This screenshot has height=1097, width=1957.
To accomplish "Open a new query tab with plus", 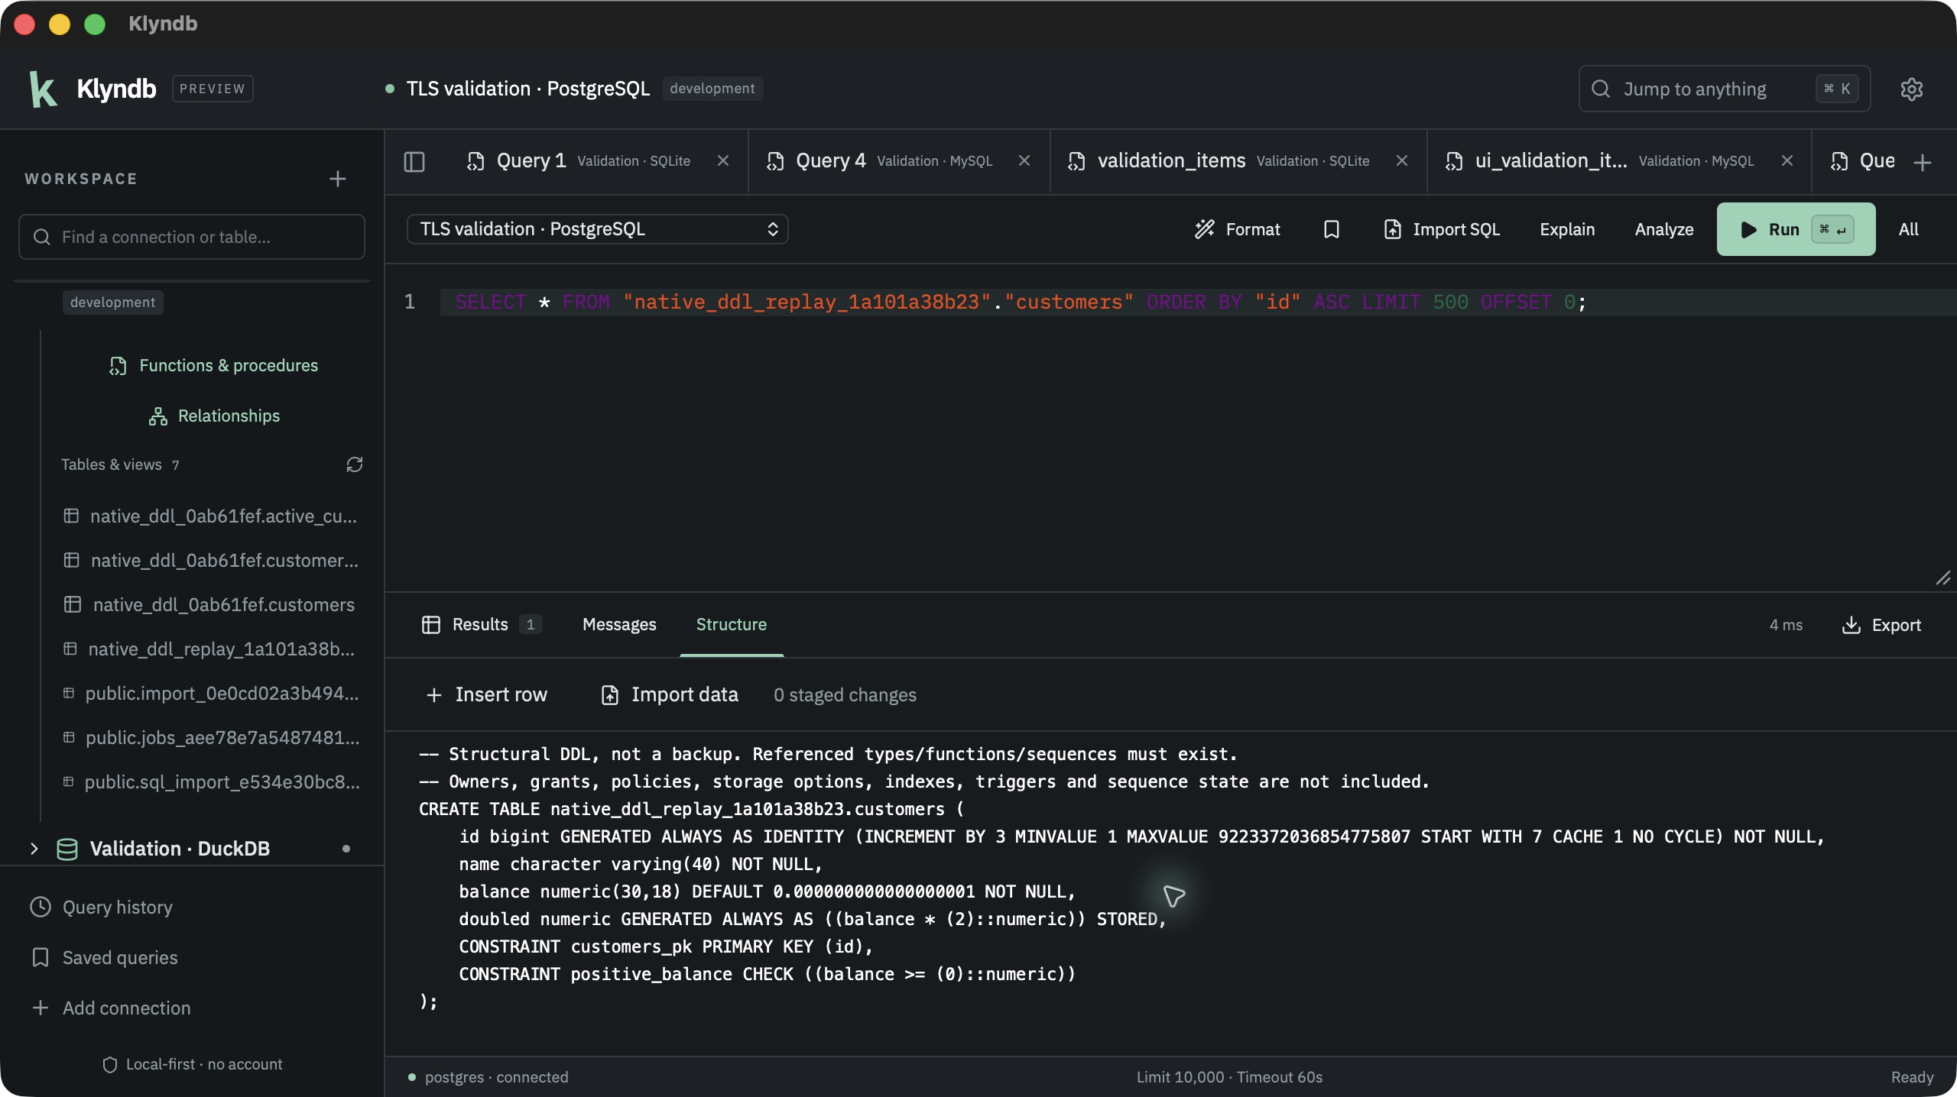I will pos(1922,162).
